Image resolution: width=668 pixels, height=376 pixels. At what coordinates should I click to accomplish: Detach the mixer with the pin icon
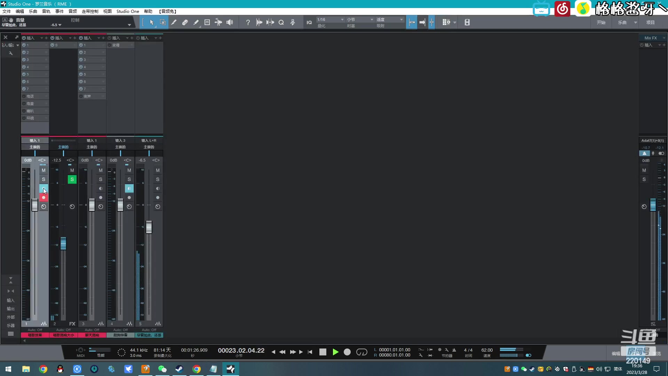[16, 37]
